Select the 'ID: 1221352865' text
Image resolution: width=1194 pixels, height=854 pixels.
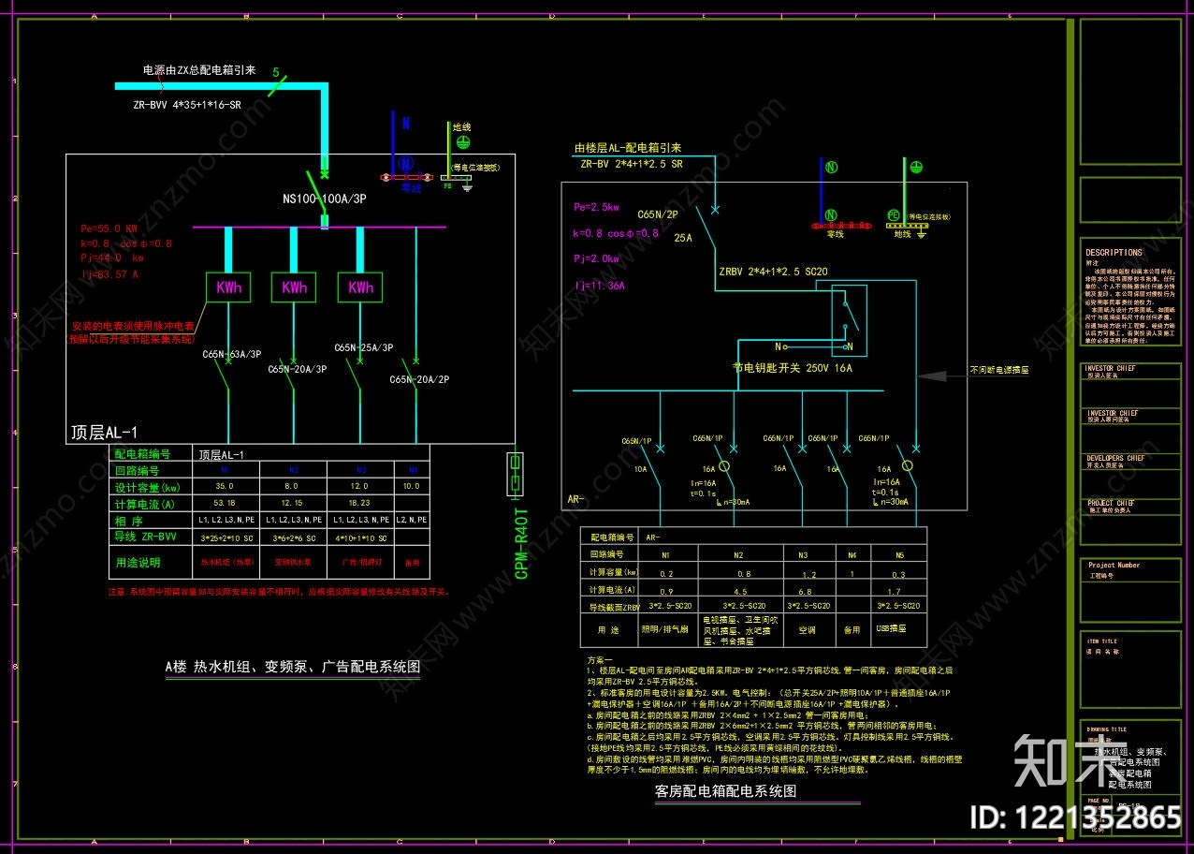[x=1076, y=817]
